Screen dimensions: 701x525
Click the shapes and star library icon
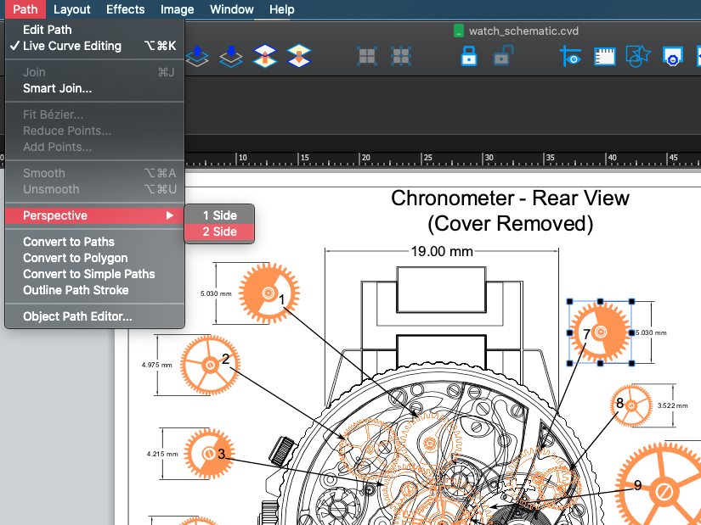(x=637, y=56)
